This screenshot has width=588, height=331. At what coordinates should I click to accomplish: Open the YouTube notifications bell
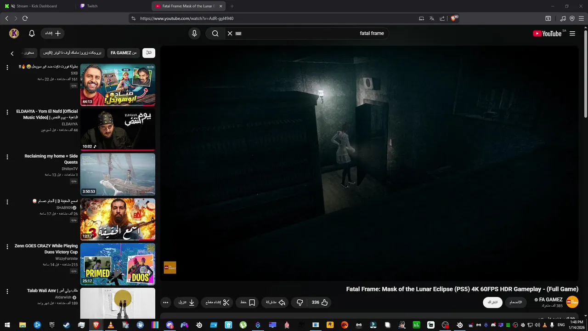[32, 34]
